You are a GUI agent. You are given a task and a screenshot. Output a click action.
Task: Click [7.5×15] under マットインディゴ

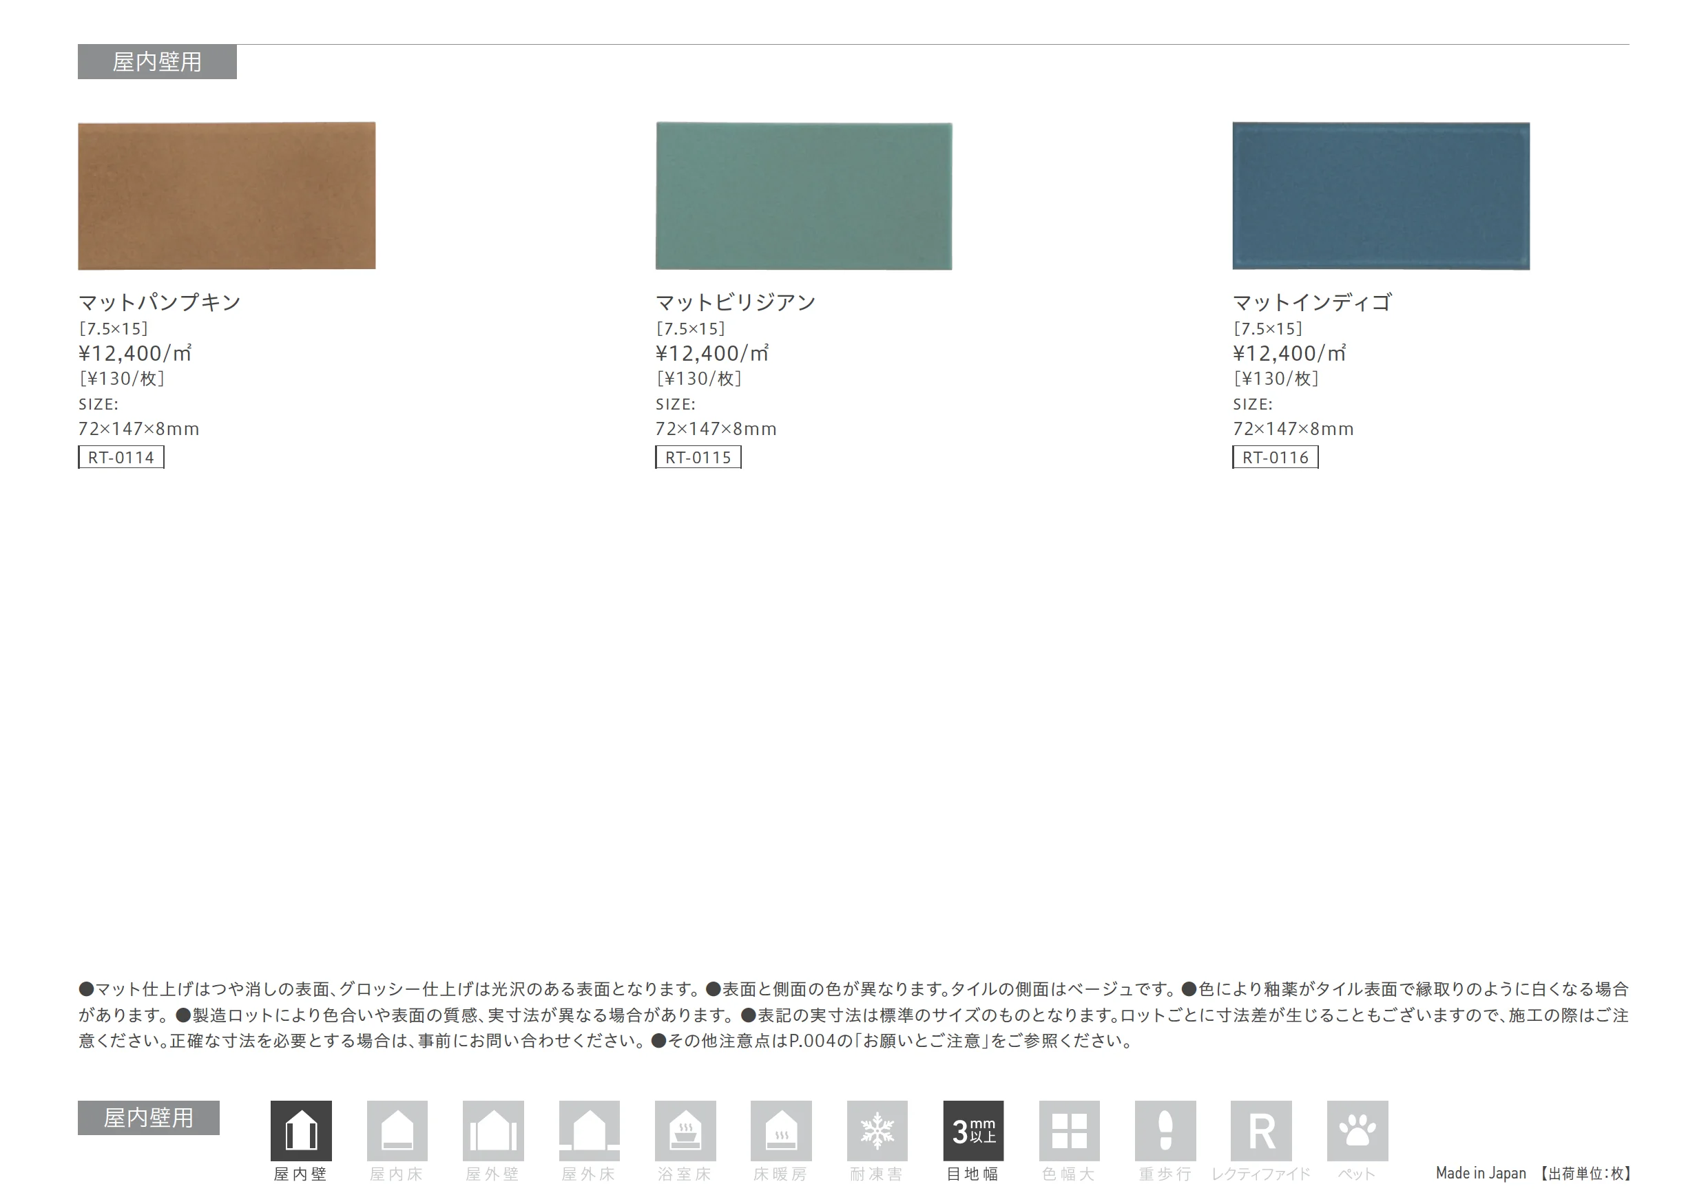[x=1268, y=329]
